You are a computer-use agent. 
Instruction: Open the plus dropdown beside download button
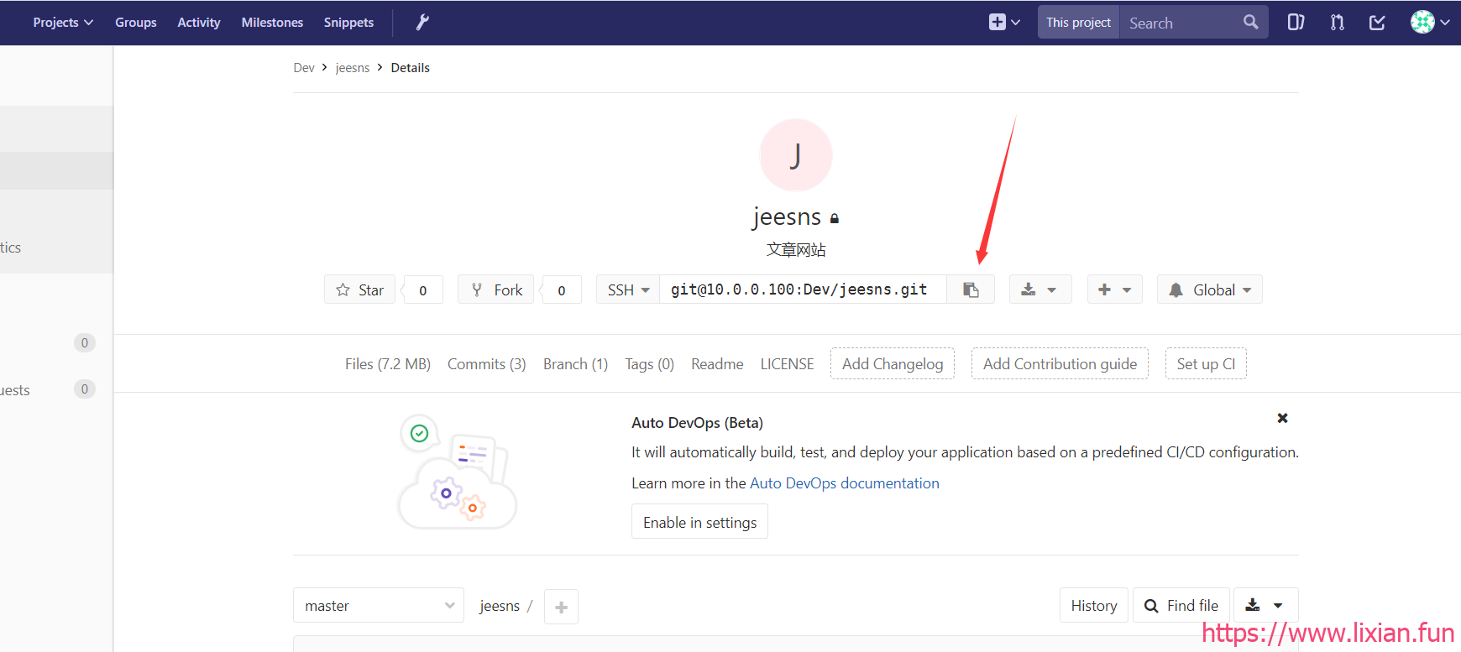(x=1115, y=289)
